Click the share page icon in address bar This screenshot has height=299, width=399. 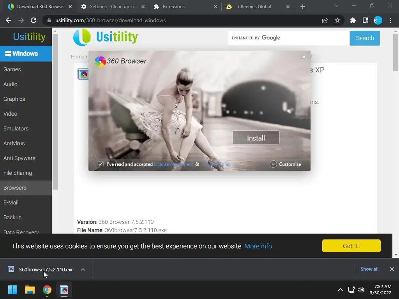click(x=325, y=21)
